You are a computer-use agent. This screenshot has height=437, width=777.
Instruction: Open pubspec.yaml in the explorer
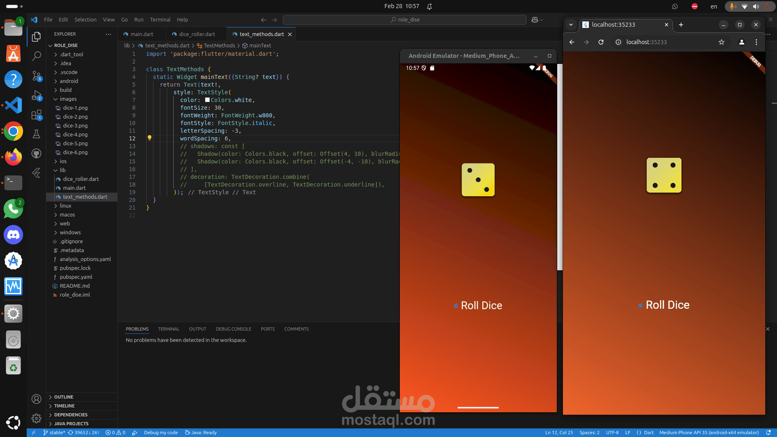coord(76,277)
